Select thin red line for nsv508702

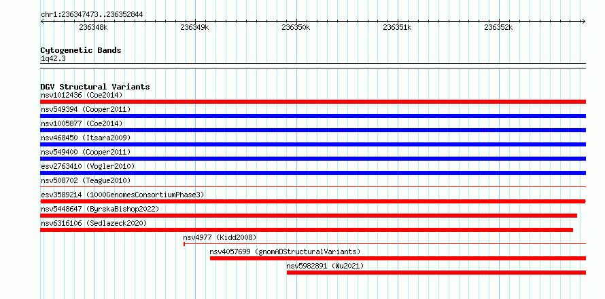(x=313, y=186)
